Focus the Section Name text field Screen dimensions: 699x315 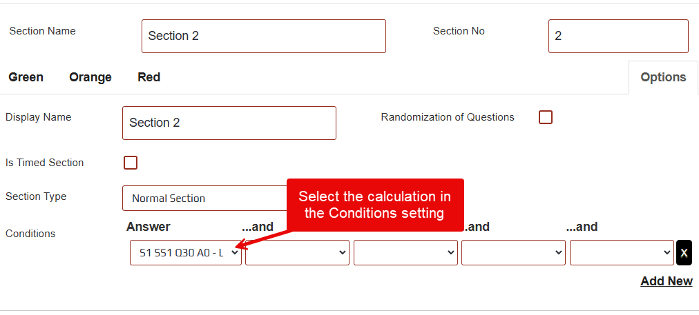[x=263, y=36]
